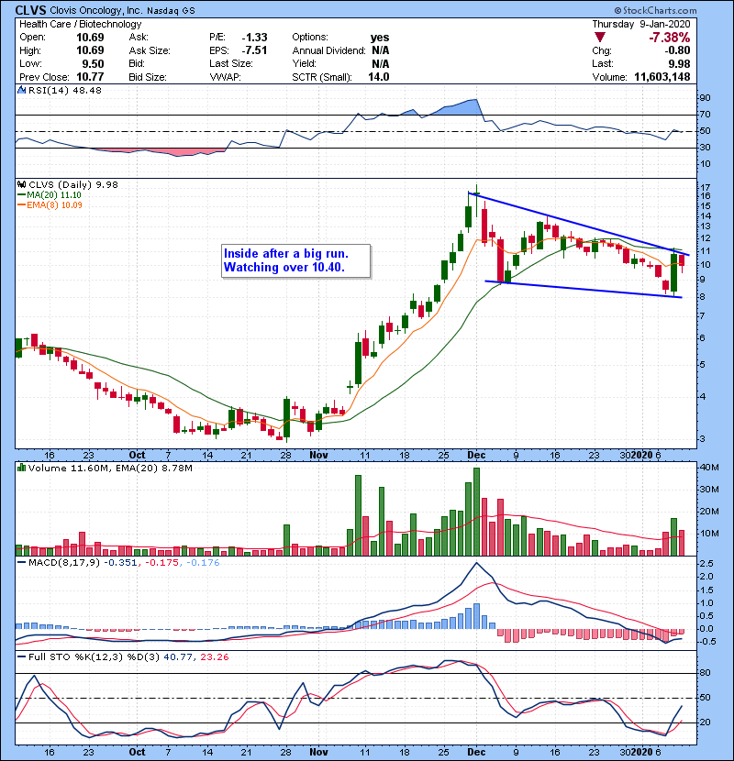Click the 90 level on the RSI axis
This screenshot has height=761, width=734.
pos(705,98)
